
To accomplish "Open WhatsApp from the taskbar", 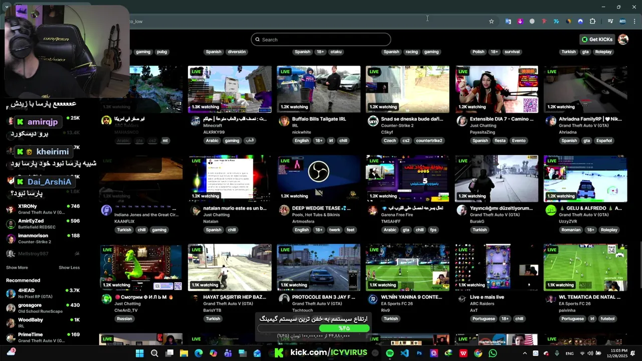I will (x=493, y=353).
